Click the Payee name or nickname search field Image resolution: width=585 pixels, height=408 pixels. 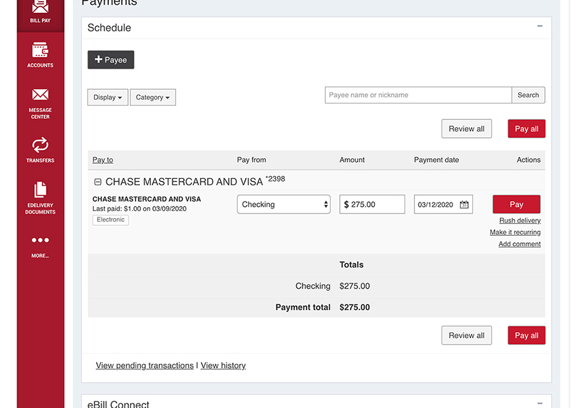(x=418, y=95)
